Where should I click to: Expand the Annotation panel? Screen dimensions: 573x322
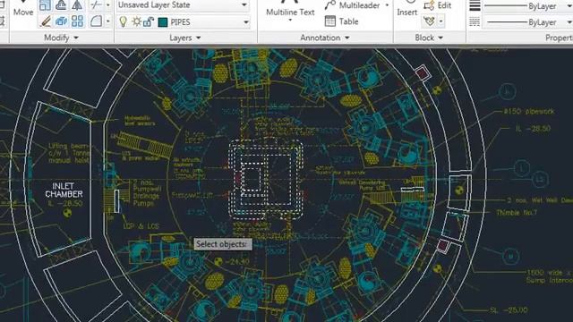tap(325, 38)
